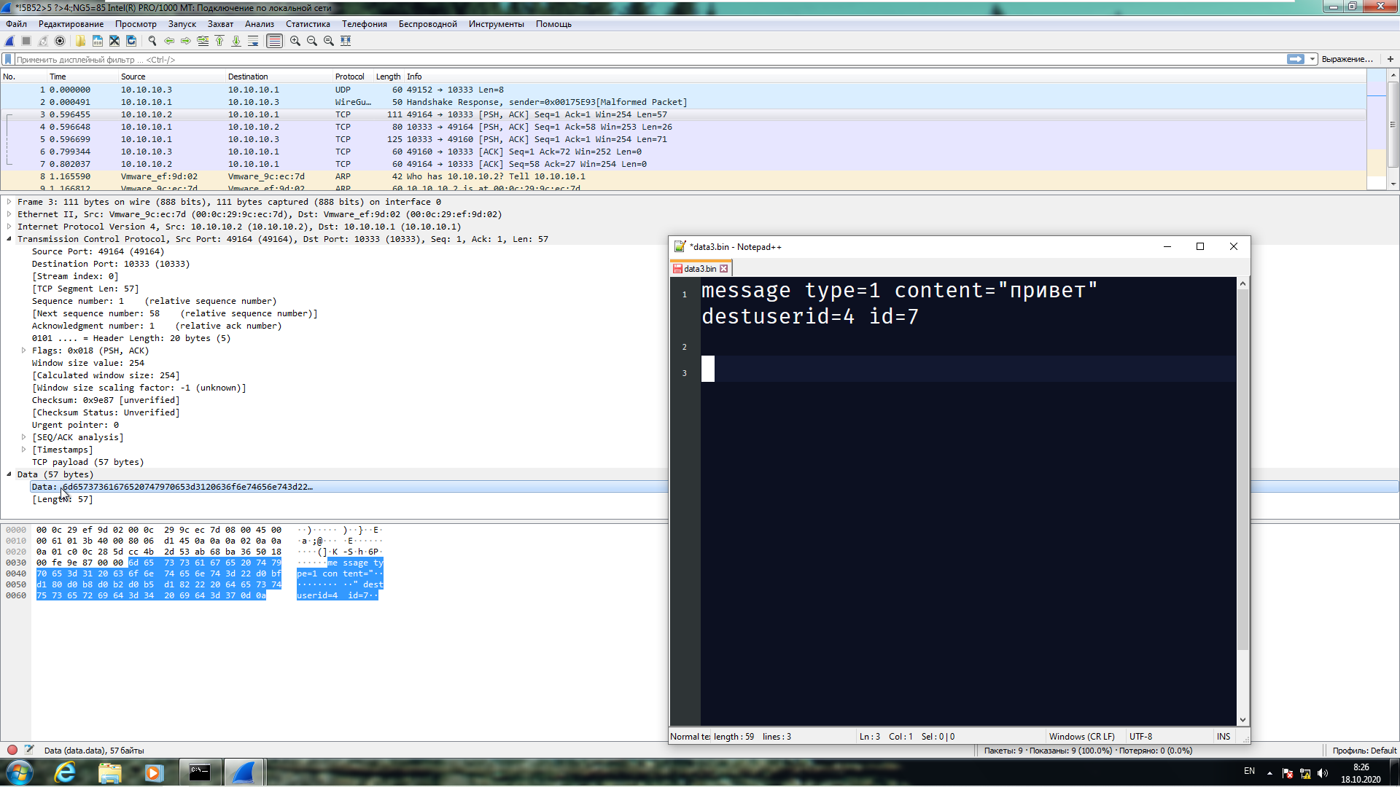Stop capture using the square stop icon

(x=26, y=41)
